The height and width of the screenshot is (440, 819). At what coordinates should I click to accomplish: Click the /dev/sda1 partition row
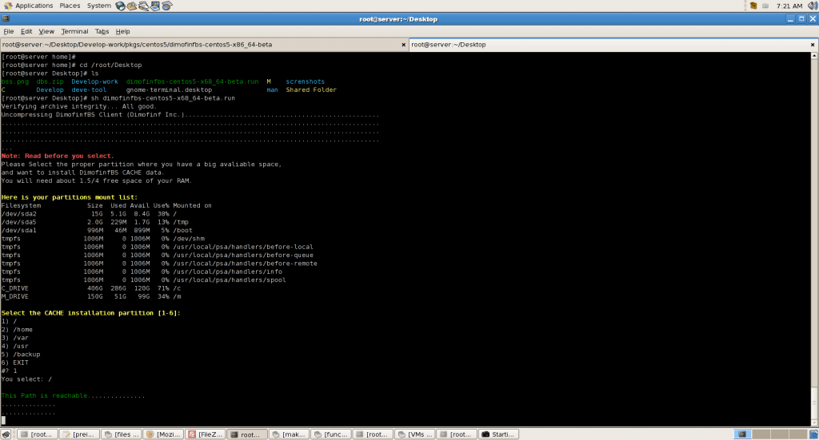coord(97,231)
